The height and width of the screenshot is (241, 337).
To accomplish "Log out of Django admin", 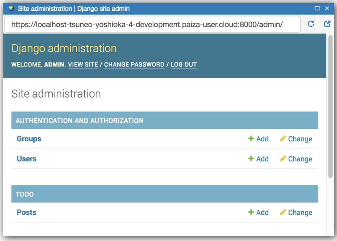I will click(x=184, y=65).
